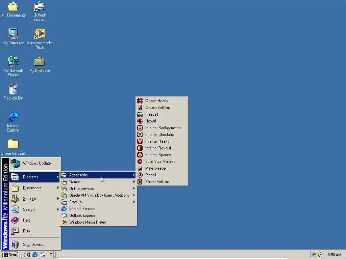Viewport: 346px width, 259px height.
Task: Click the Hover! game icon
Action: [140, 121]
